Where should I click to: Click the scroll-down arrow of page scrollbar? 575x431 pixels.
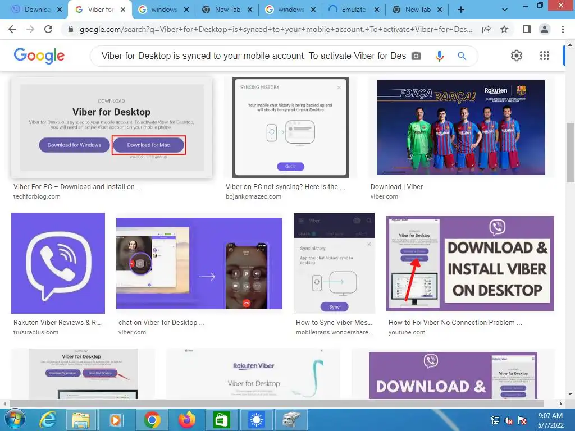tap(570, 395)
